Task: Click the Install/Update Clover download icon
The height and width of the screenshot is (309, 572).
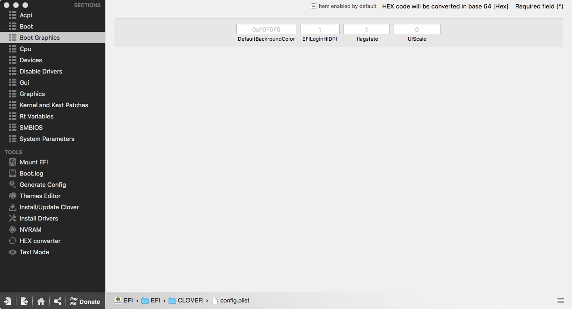Action: (13, 207)
